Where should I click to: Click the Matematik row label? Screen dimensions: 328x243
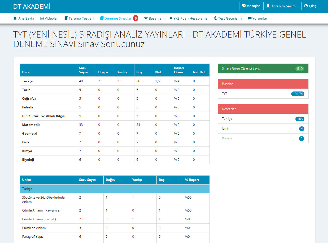pyautogui.click(x=31, y=125)
